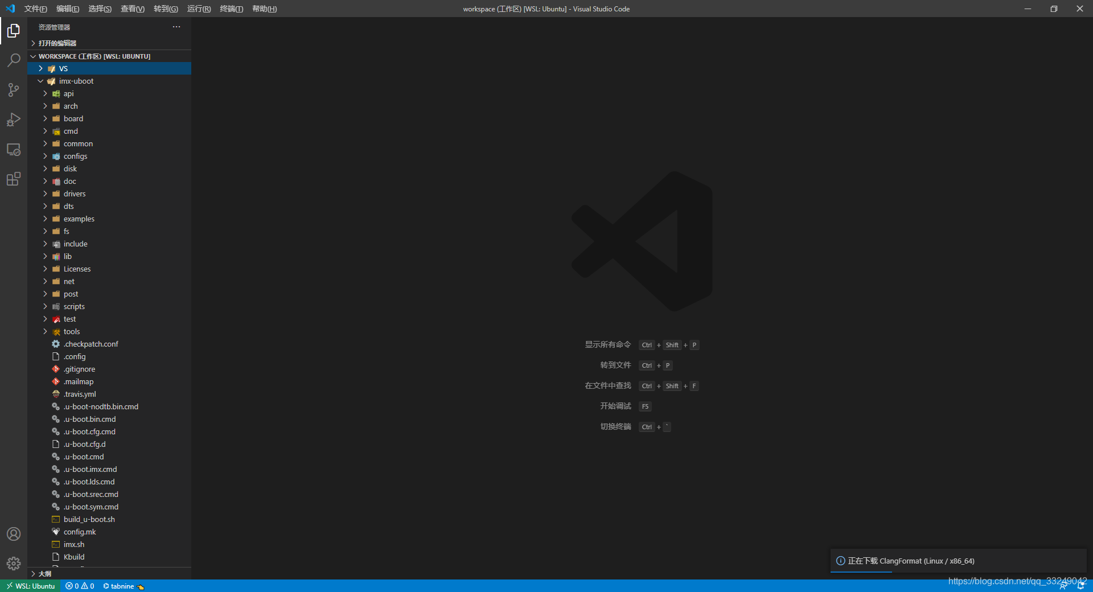Open the .mailmap file
This screenshot has height=592, width=1093.
point(109,381)
